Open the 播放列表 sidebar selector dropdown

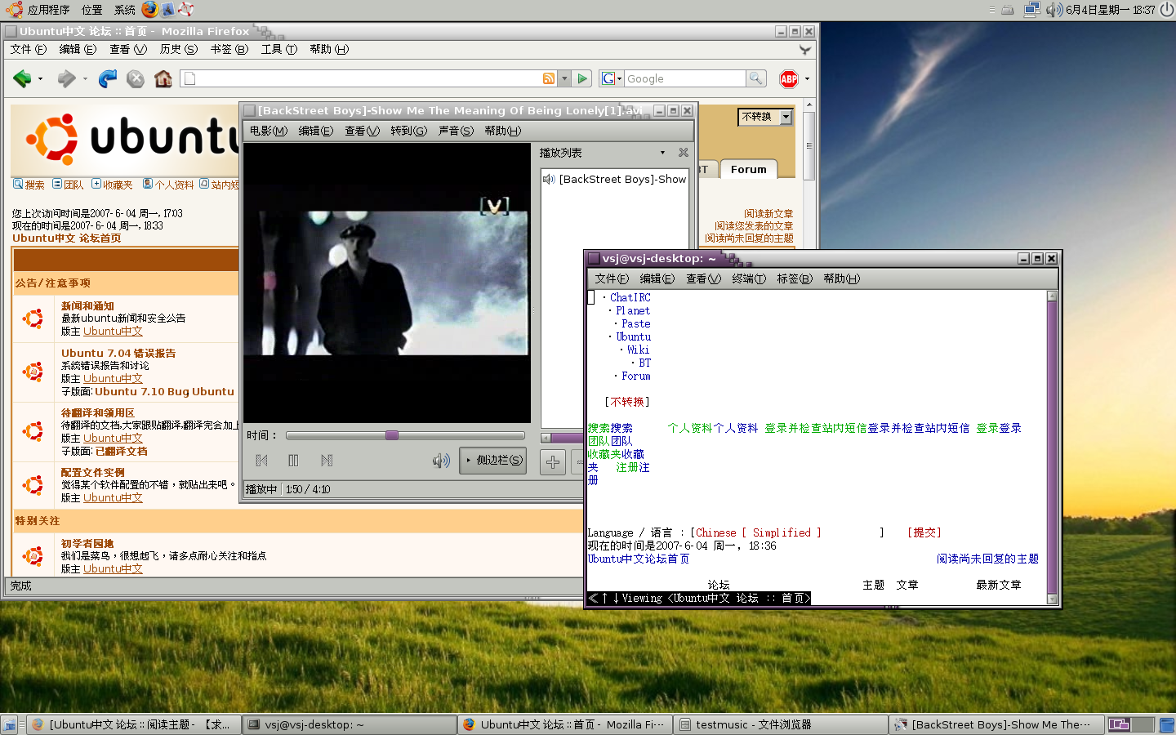pos(662,153)
